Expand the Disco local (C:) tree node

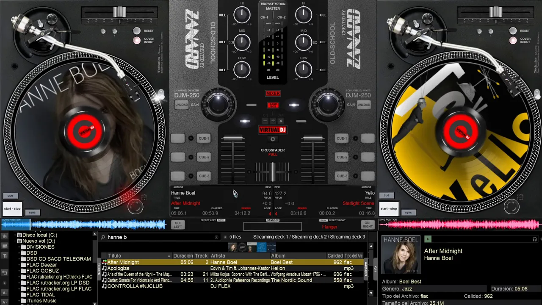pyautogui.click(x=15, y=235)
